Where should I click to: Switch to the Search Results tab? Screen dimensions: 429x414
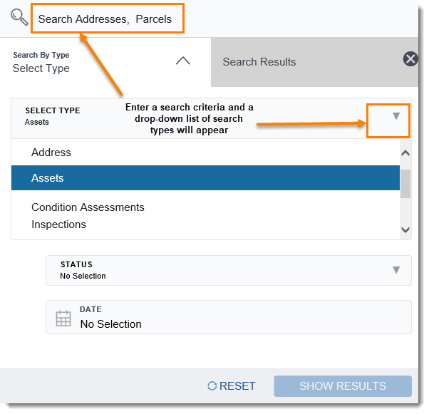259,62
